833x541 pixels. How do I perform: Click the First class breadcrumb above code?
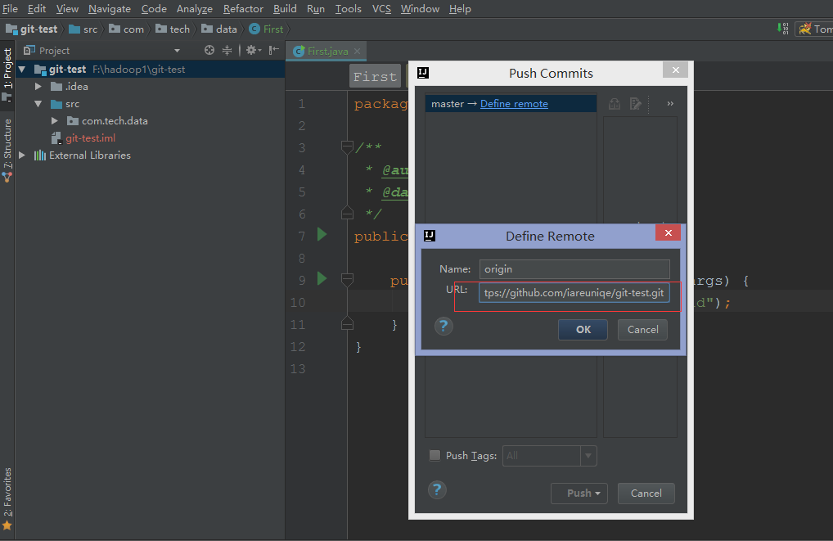click(375, 77)
